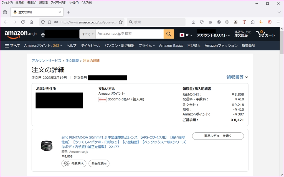
Task: Open the ファイル(F) menu
Action: (7, 3)
